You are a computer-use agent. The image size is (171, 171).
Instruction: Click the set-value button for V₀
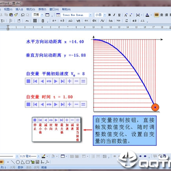pos(83,81)
